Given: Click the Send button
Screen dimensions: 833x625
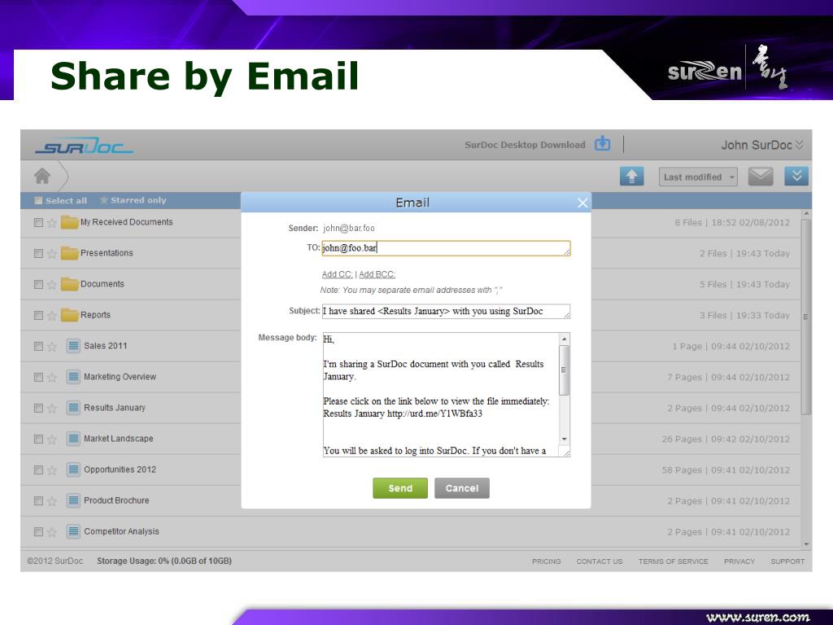Looking at the screenshot, I should click(x=400, y=488).
